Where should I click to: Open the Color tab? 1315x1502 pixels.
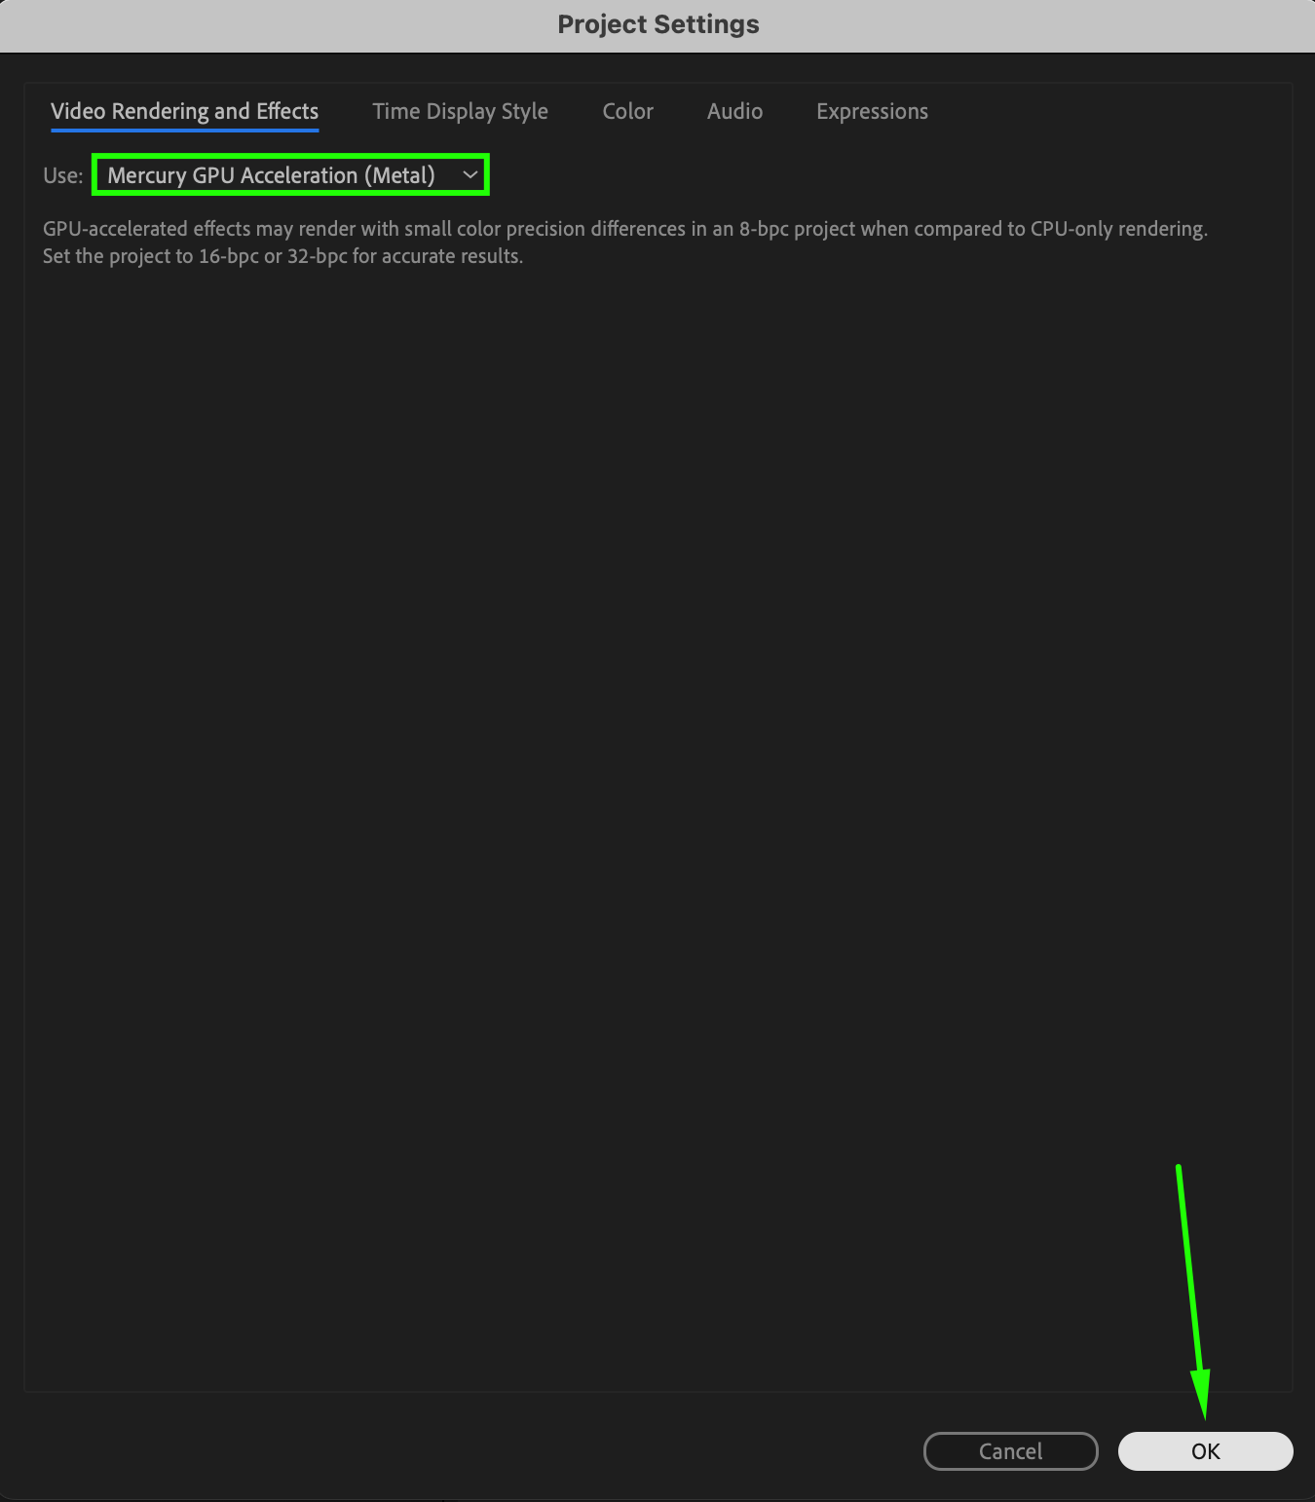tap(627, 111)
